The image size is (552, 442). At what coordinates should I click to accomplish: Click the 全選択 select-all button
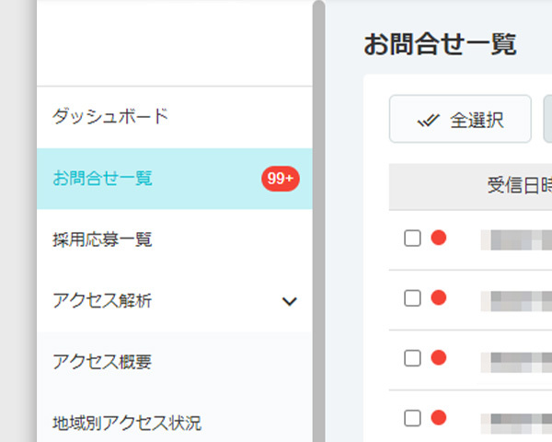point(460,119)
